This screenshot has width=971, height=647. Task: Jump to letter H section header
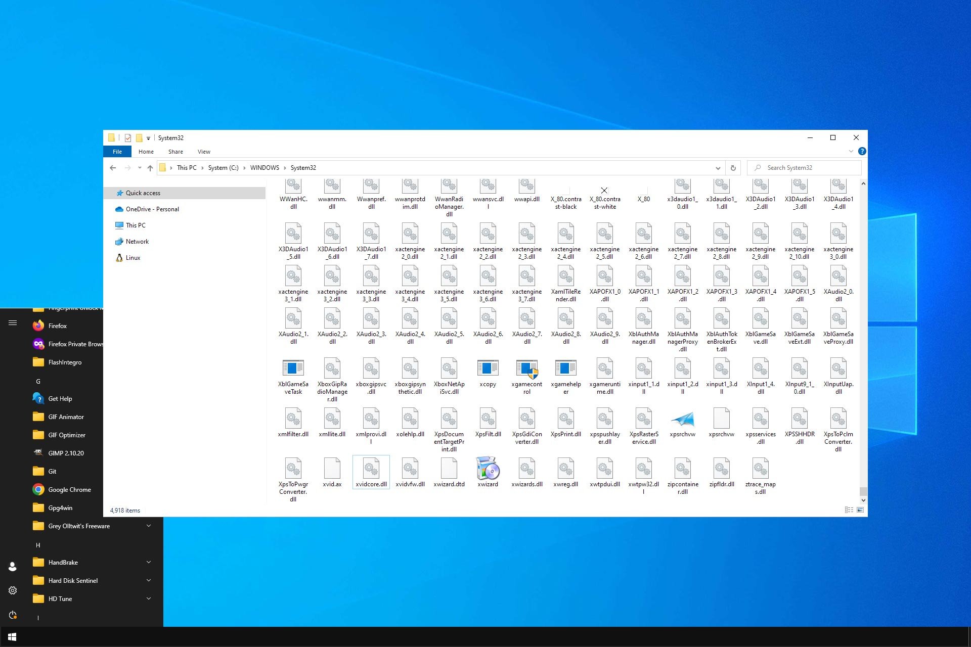(38, 545)
